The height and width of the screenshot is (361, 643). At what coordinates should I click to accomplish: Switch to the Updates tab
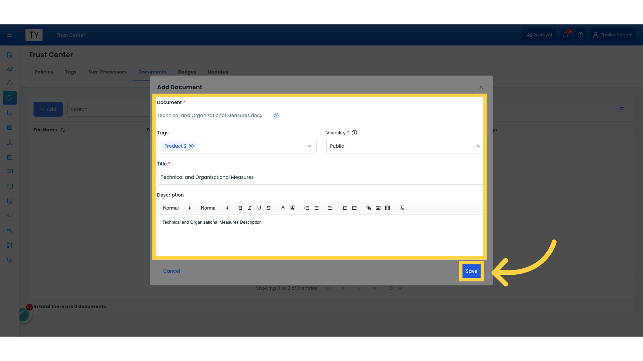pyautogui.click(x=218, y=72)
